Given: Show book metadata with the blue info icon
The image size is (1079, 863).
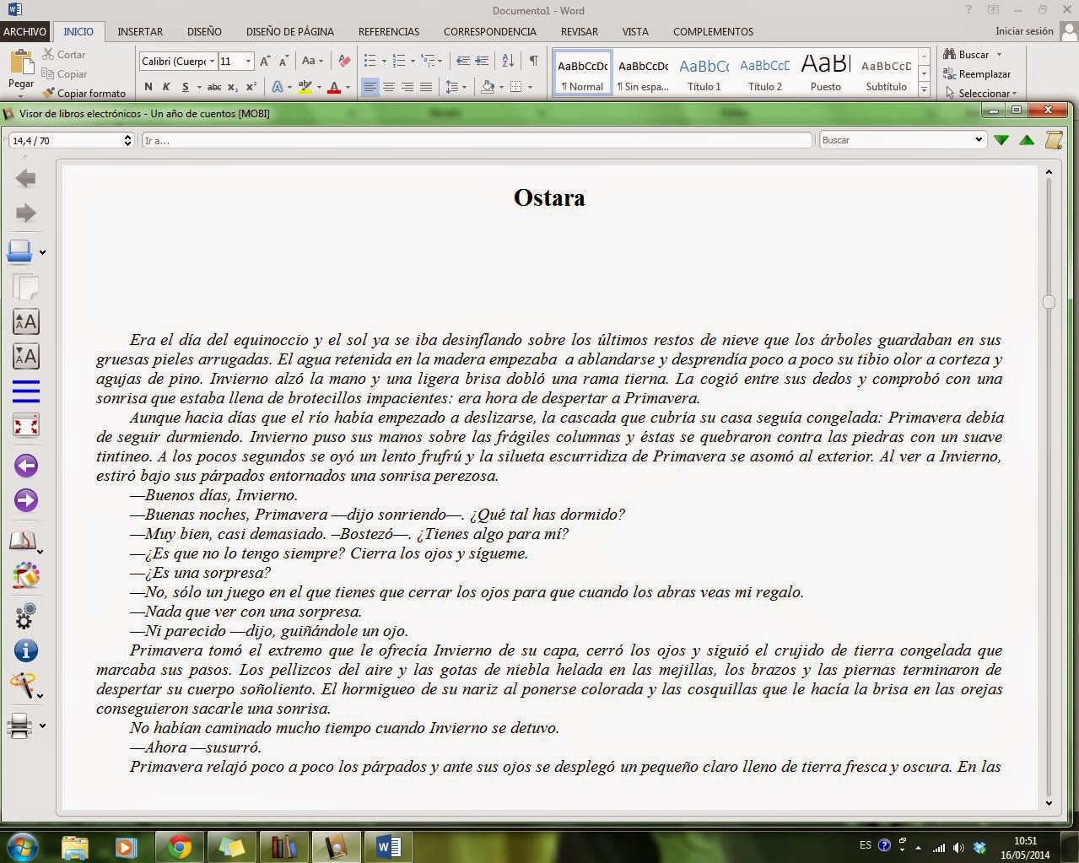Looking at the screenshot, I should [26, 650].
